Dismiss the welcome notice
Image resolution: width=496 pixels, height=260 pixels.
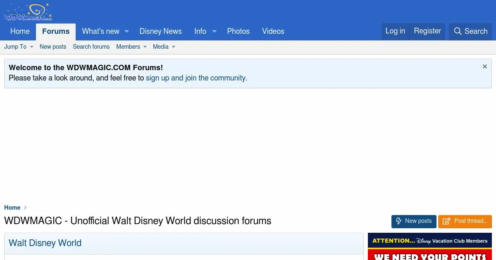(x=485, y=66)
